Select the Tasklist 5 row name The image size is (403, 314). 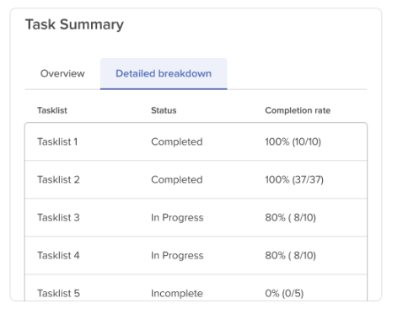tap(58, 293)
